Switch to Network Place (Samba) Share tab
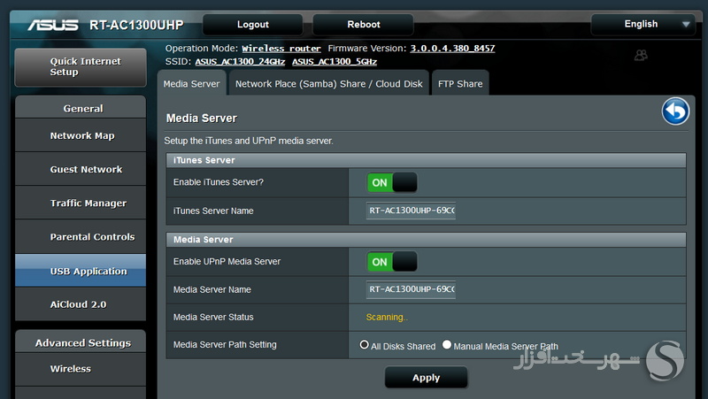 click(x=328, y=83)
